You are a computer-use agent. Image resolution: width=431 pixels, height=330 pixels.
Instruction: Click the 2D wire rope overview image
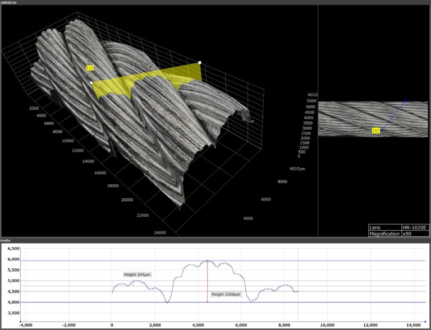373,119
